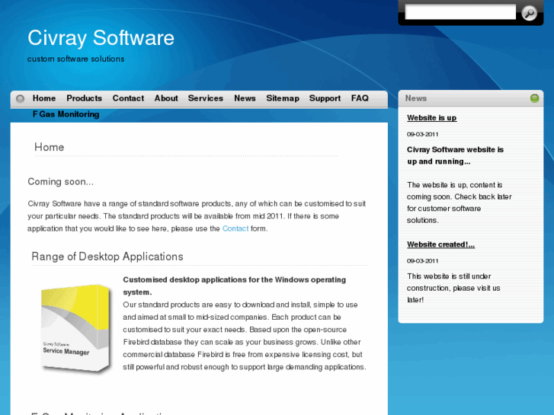
Task: Focus the search text field
Action: 460,12
